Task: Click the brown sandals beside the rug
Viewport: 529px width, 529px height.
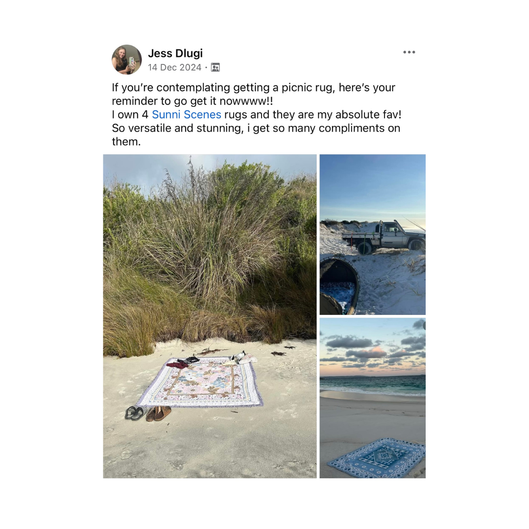Action: click(x=159, y=413)
